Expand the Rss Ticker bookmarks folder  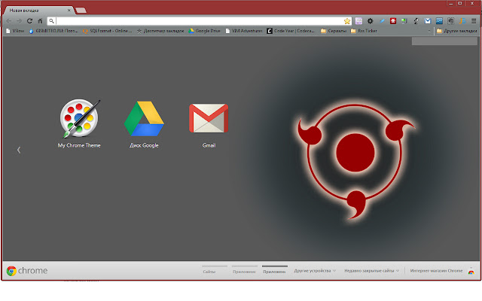364,31
